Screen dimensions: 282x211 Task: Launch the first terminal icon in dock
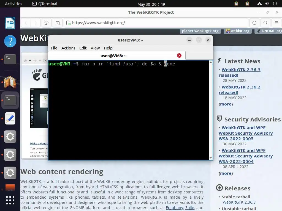pyautogui.click(x=10, y=59)
